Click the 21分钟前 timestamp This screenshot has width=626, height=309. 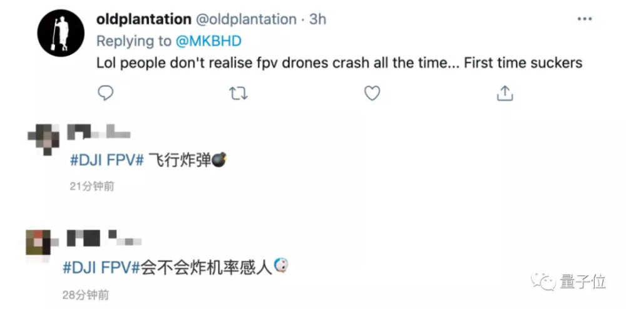point(92,186)
